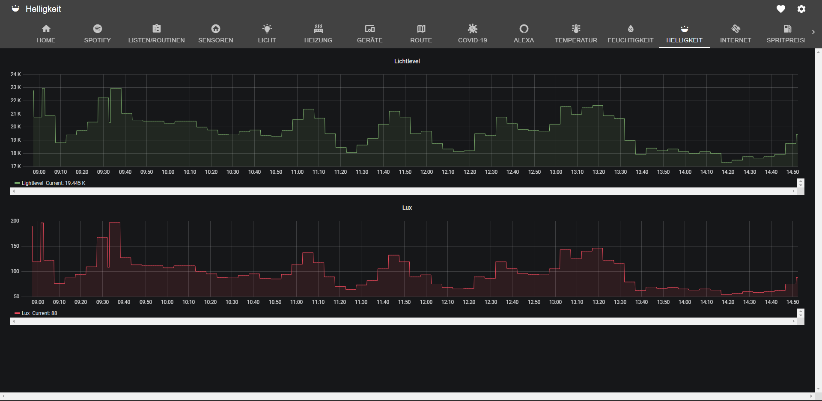This screenshot has height=401, width=822.
Task: Open the Heizung radiator icon
Action: pos(319,29)
